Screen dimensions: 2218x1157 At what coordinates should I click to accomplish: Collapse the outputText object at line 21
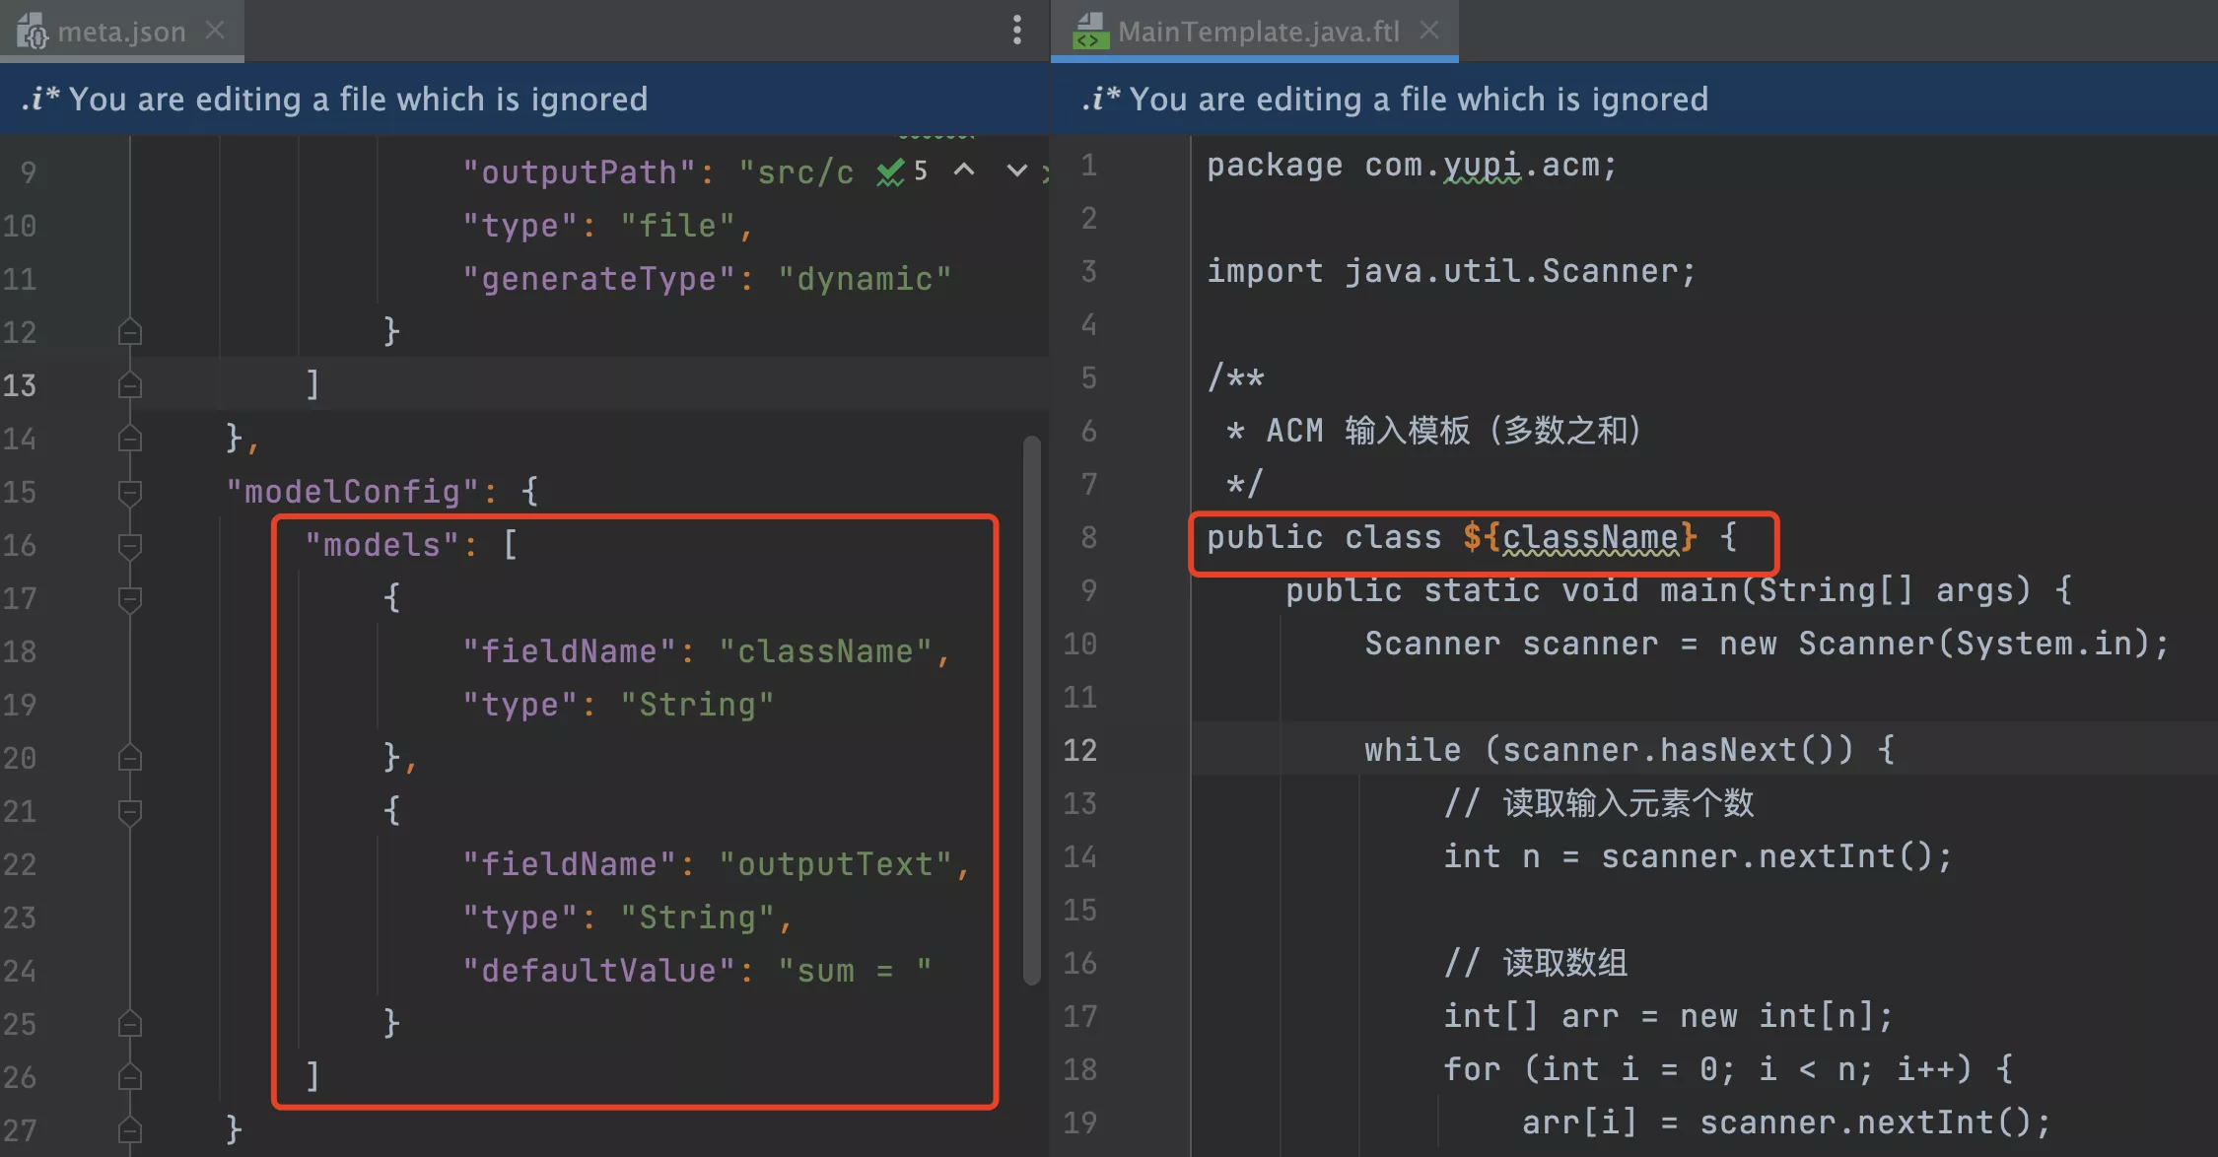pos(129,811)
